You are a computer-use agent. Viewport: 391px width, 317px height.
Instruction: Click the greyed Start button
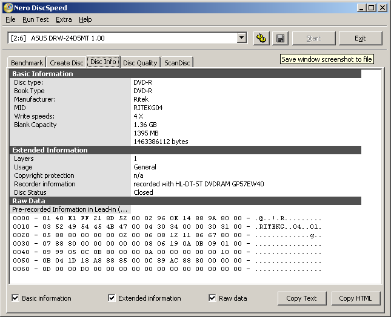pyautogui.click(x=313, y=38)
